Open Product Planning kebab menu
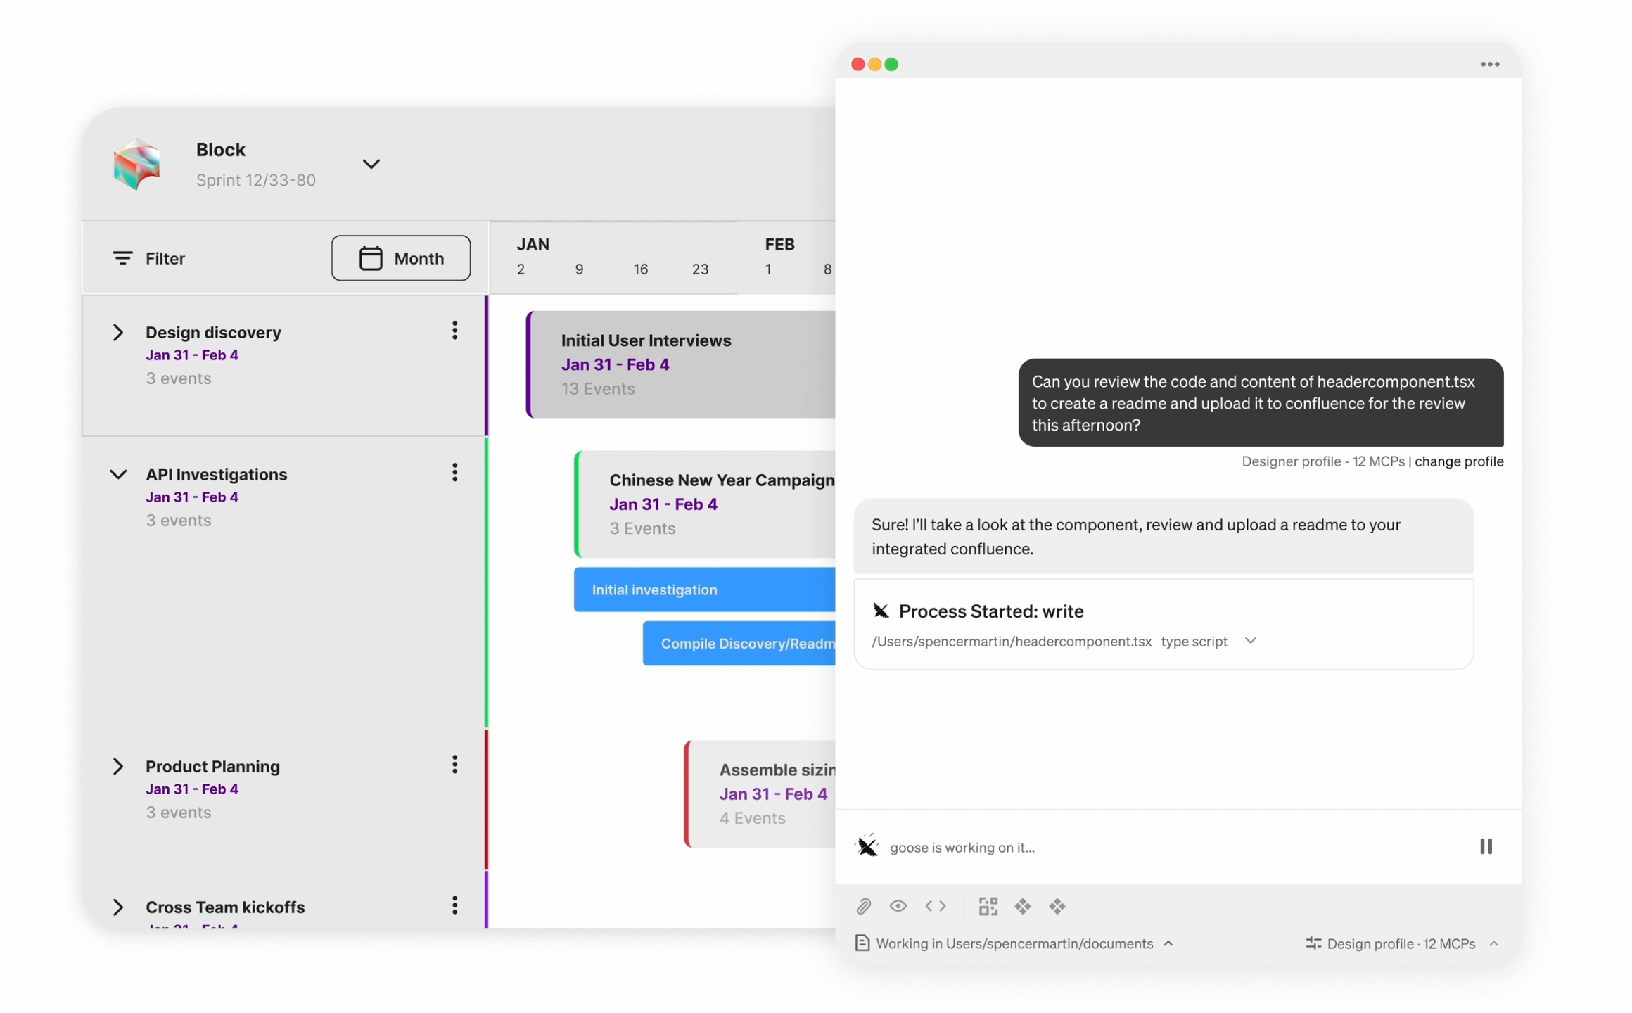Screen dimensions: 1632x1013 [454, 765]
